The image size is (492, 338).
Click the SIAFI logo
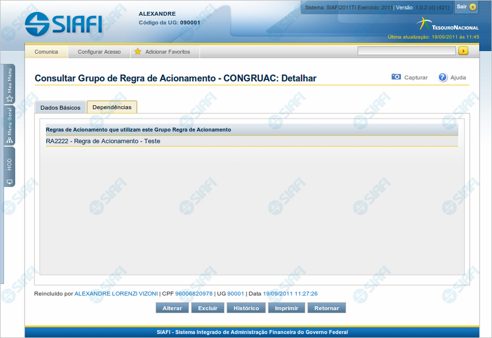click(x=63, y=23)
